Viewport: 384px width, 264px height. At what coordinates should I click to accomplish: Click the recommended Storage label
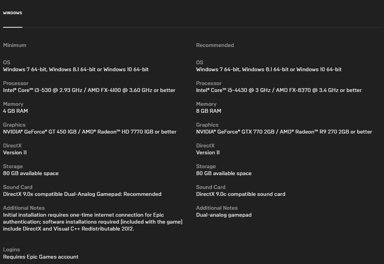pyautogui.click(x=206, y=166)
